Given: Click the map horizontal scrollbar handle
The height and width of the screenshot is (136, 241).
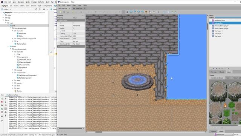Looking at the screenshot, I should click(99, 132).
